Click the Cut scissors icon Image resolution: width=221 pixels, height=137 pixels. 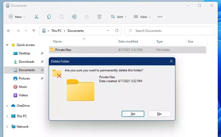36,17
